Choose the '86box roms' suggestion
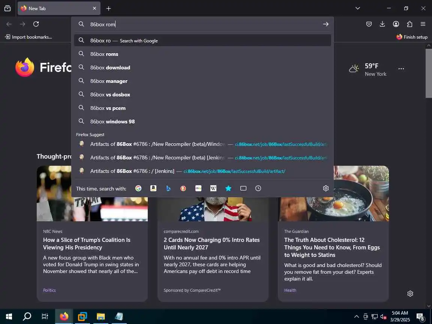 point(202,54)
